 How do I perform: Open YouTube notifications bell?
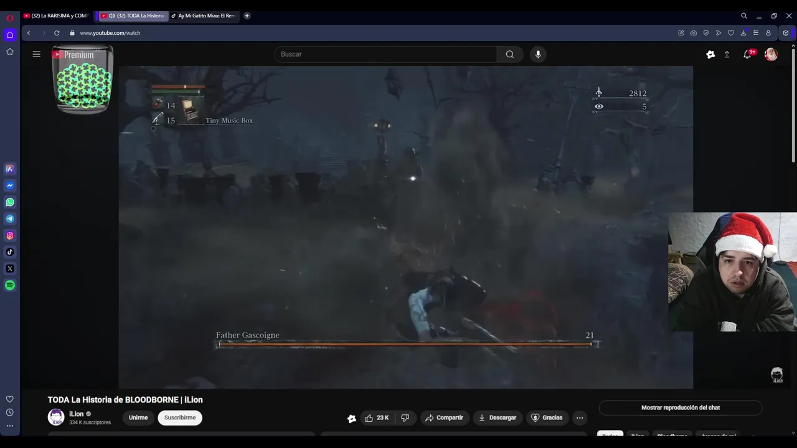coord(747,54)
